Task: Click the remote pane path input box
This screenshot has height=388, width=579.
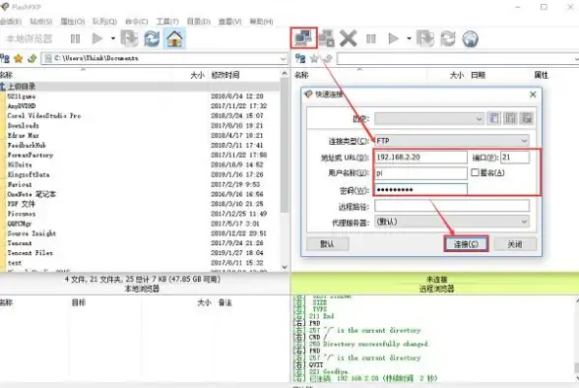Action: click(458, 59)
